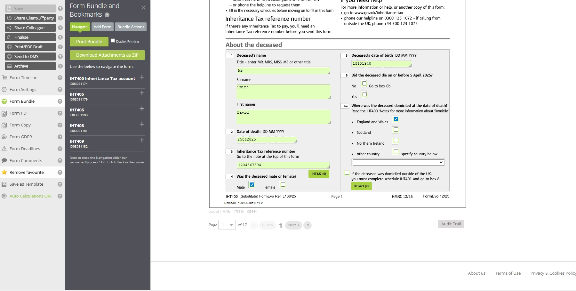Switch to the Add Form tab
Viewport: 576px width, 291px height.
point(102,27)
